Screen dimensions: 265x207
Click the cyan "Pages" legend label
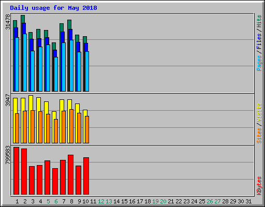[x=259, y=63]
